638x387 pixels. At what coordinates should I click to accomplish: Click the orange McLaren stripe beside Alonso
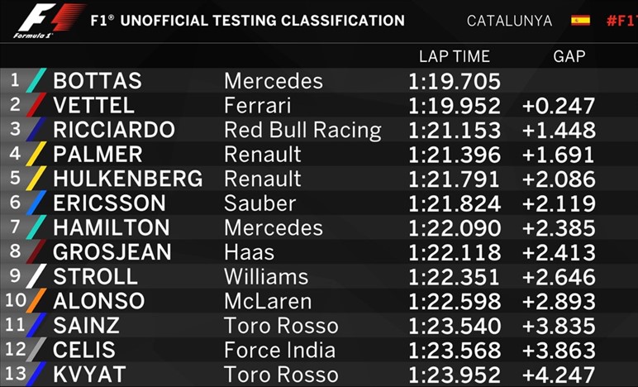click(36, 301)
